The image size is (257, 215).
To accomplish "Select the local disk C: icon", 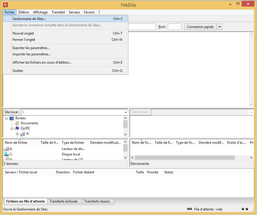I will pyautogui.click(x=7, y=154).
